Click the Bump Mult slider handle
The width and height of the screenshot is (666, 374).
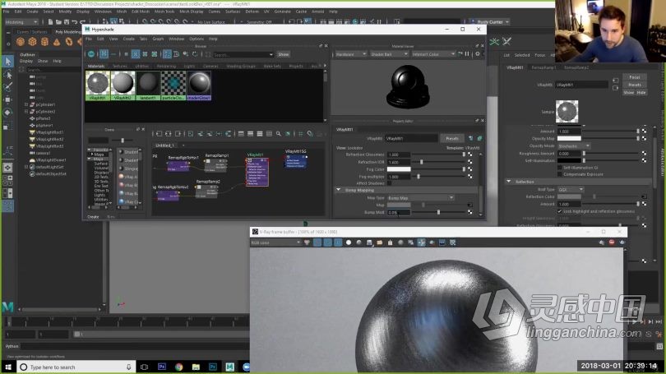coord(438,212)
